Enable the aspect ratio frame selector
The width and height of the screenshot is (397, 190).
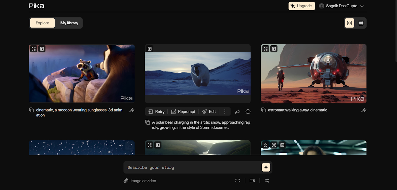pyautogui.click(x=238, y=180)
